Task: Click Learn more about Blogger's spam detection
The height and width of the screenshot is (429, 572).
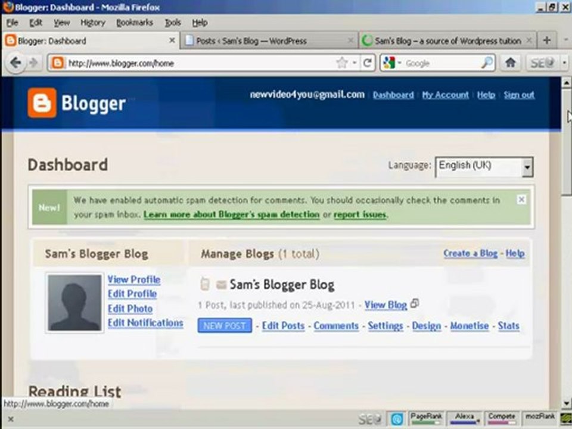Action: [231, 214]
